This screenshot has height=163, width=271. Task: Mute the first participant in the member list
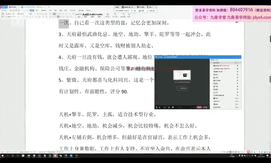(237, 66)
